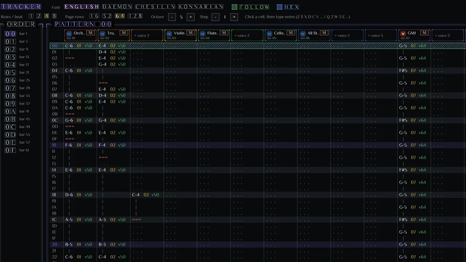Click row number 14 in the pattern
This screenshot has height=262, width=466.
(x=54, y=170)
